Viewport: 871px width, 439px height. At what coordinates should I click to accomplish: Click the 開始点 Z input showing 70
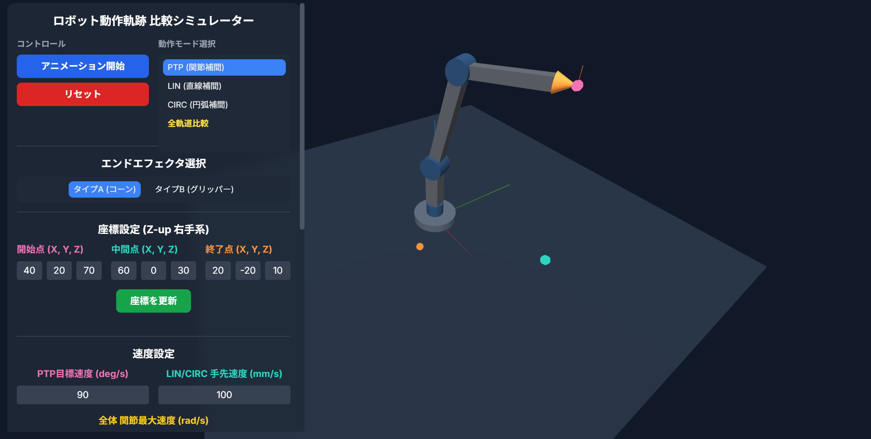point(89,270)
